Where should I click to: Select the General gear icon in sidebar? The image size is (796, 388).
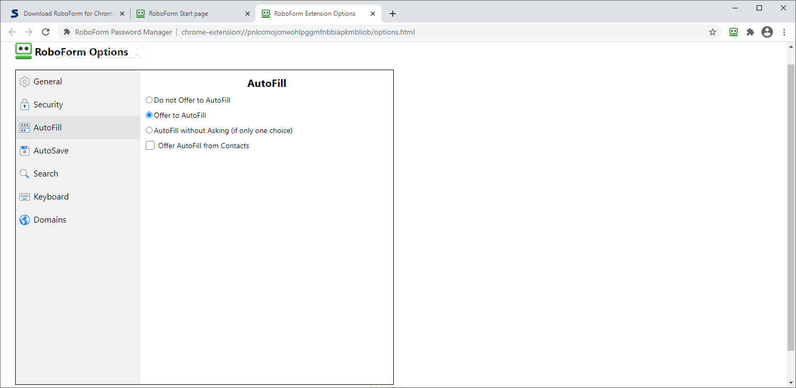tap(24, 81)
